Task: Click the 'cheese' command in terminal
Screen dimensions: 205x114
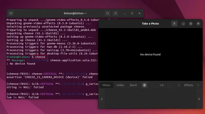Action: click(x=40, y=57)
